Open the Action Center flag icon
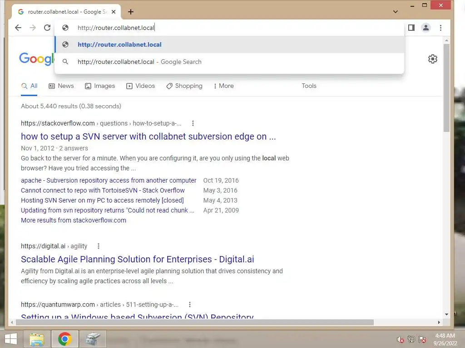 (422, 339)
